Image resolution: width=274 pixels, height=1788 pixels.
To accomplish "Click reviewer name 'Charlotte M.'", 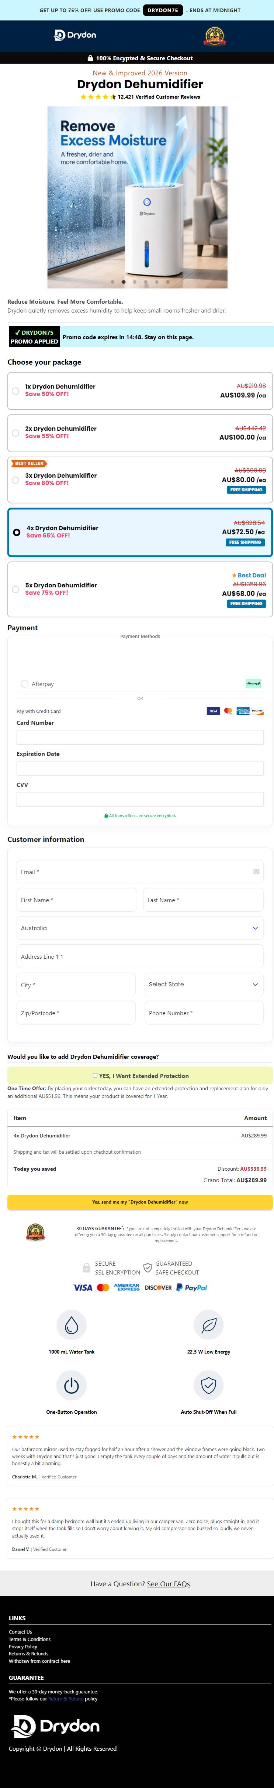I will pyautogui.click(x=25, y=1477).
